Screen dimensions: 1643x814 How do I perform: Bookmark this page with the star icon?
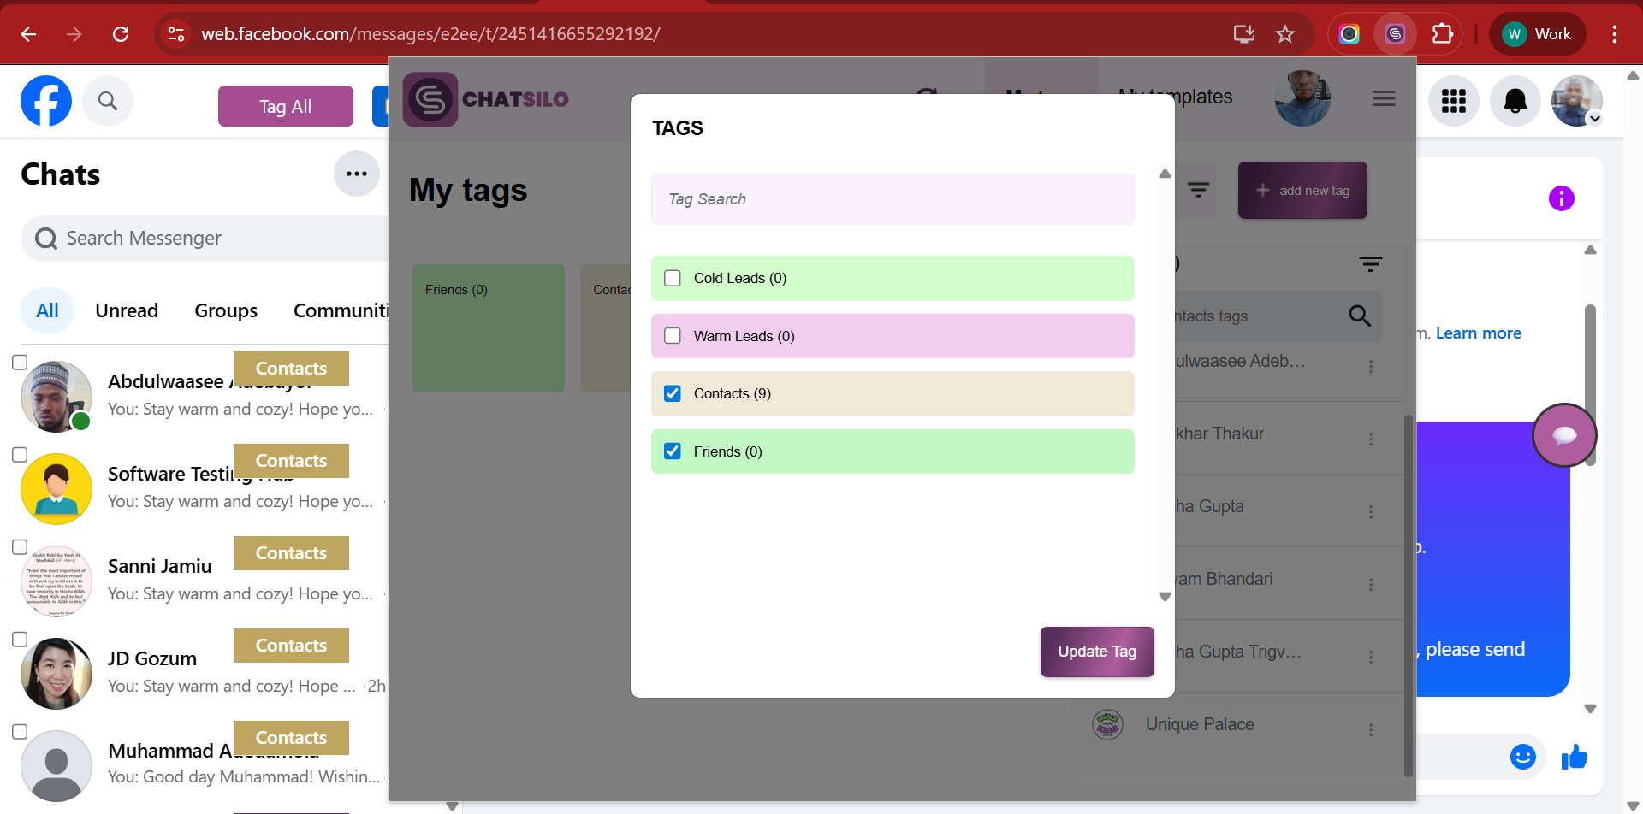(x=1284, y=34)
